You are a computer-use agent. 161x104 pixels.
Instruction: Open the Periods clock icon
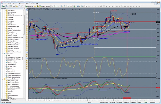coord(78,6)
